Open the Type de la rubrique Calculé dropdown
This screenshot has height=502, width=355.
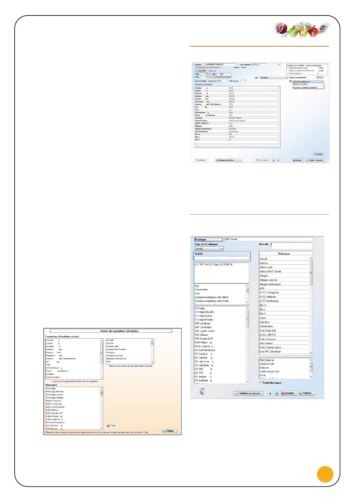point(209,248)
